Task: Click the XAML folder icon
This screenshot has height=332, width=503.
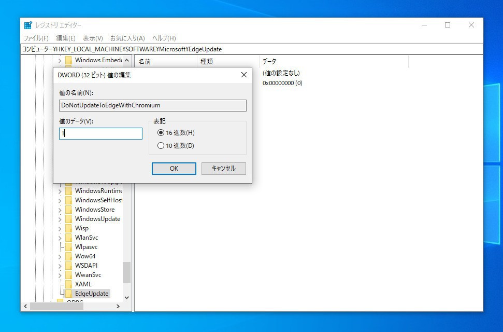Action: point(68,284)
